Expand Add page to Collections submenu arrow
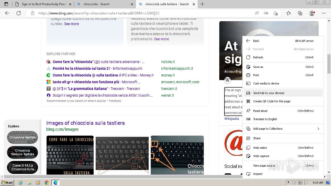331x186 pixels. pos(318,129)
